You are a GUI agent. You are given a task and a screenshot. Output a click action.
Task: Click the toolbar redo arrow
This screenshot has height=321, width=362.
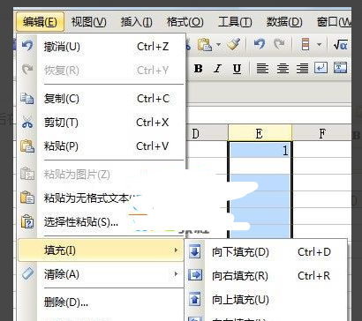tap(279, 45)
